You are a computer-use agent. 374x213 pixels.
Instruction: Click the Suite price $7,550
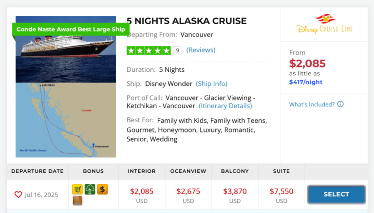281,191
